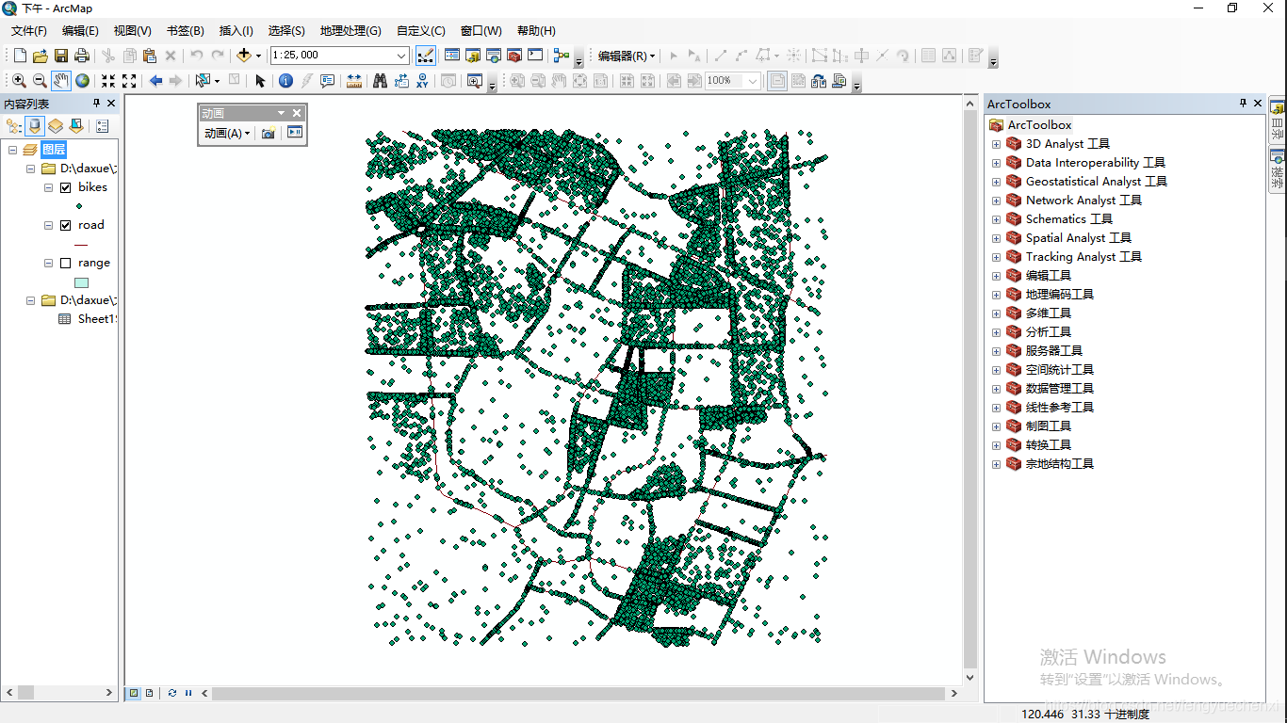Expand the Spatial Analyst 工具 toolbox
The width and height of the screenshot is (1287, 723).
click(x=996, y=238)
